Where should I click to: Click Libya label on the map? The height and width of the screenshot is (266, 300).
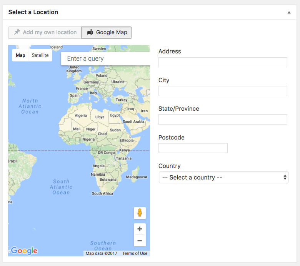click(100, 117)
